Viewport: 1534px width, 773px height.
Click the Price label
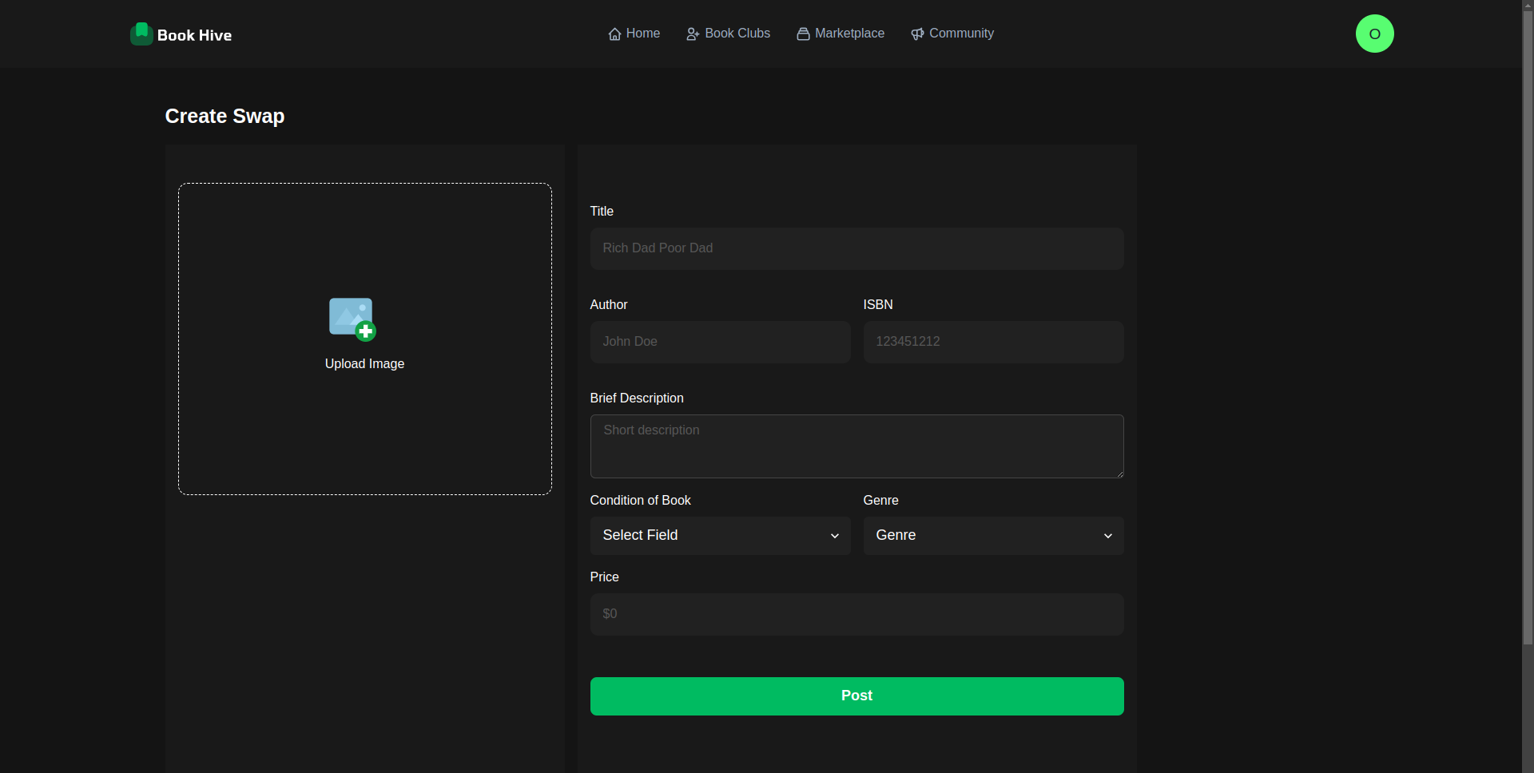(604, 577)
